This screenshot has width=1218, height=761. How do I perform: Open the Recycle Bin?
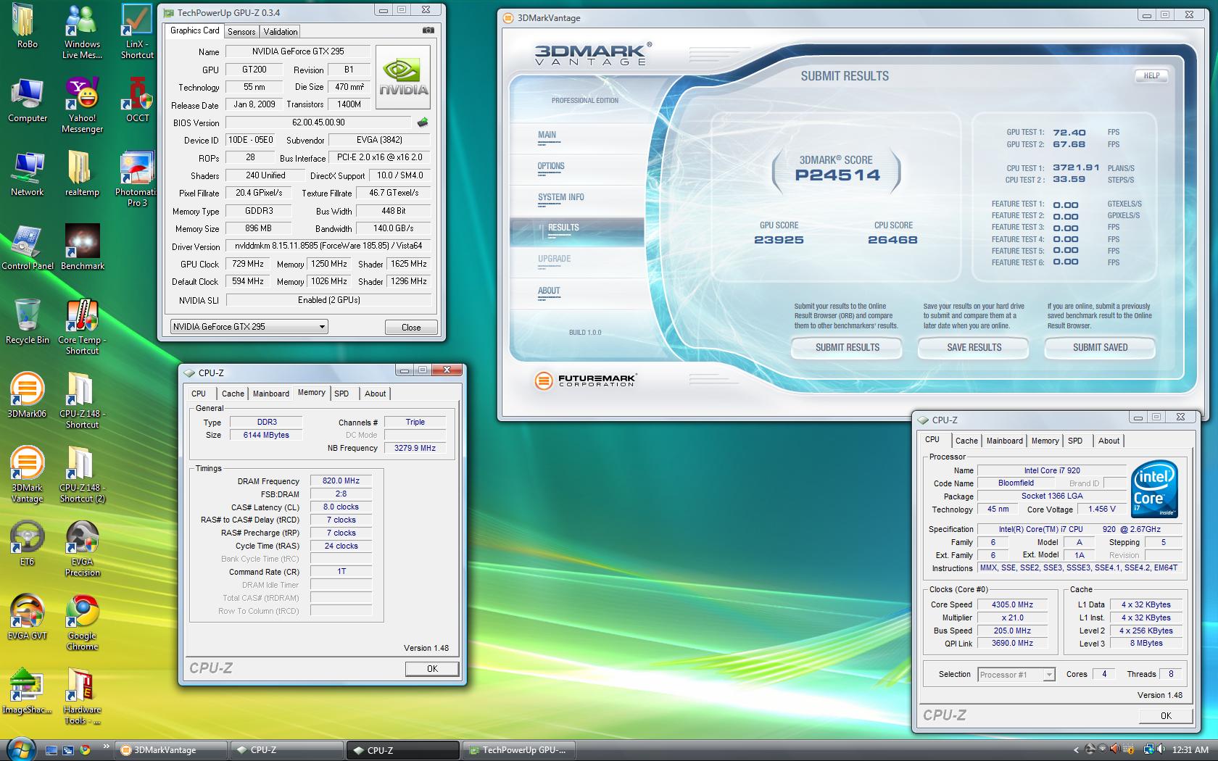[x=28, y=322]
